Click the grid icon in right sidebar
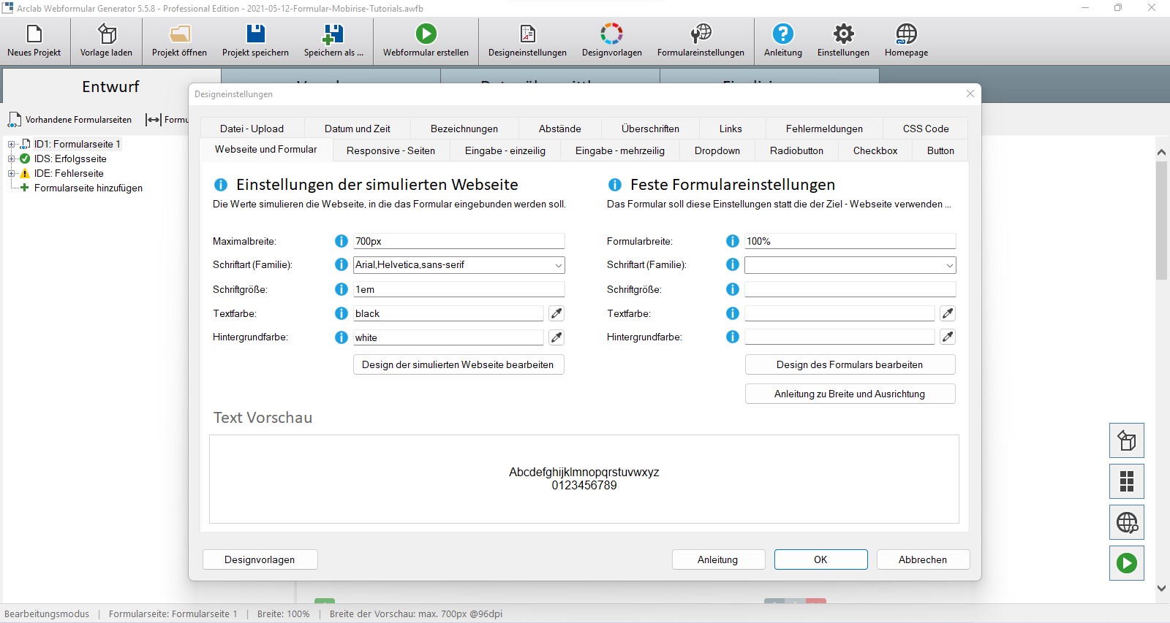Viewport: 1170px width, 623px height. click(1126, 481)
